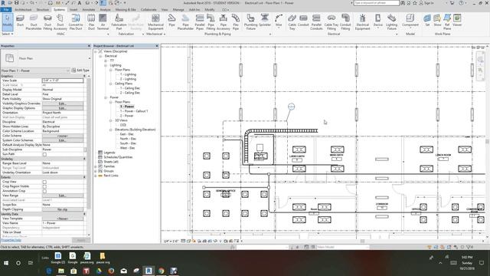Click the View Scale input field

pos(63,80)
